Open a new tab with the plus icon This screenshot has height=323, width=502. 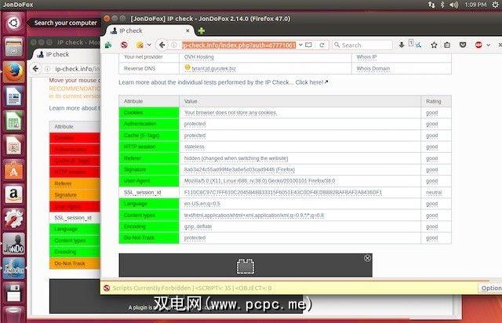coord(201,31)
